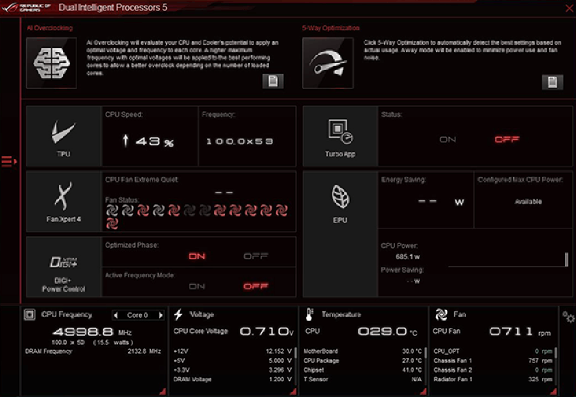Screen dimensions: 576x397
Task: Click the AI Overclocking brain icon
Action: tap(51, 63)
